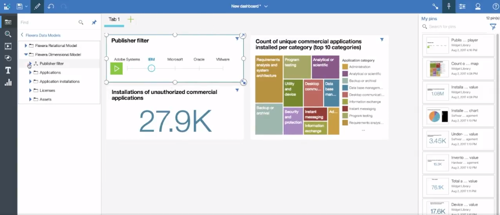Select VMware on the publisher slider
500x215 pixels.
point(223,59)
